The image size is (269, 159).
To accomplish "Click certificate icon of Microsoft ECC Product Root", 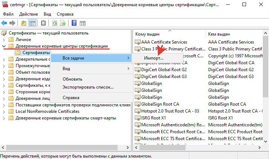I will (138, 132).
